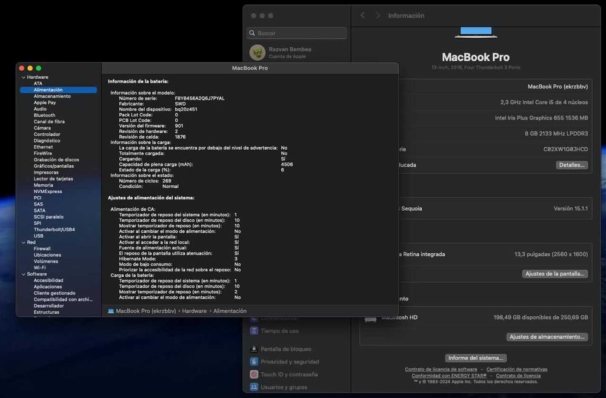Screen dimensions: 606x398
Task: Select Ethernet in the sidebar
Action: click(43, 147)
